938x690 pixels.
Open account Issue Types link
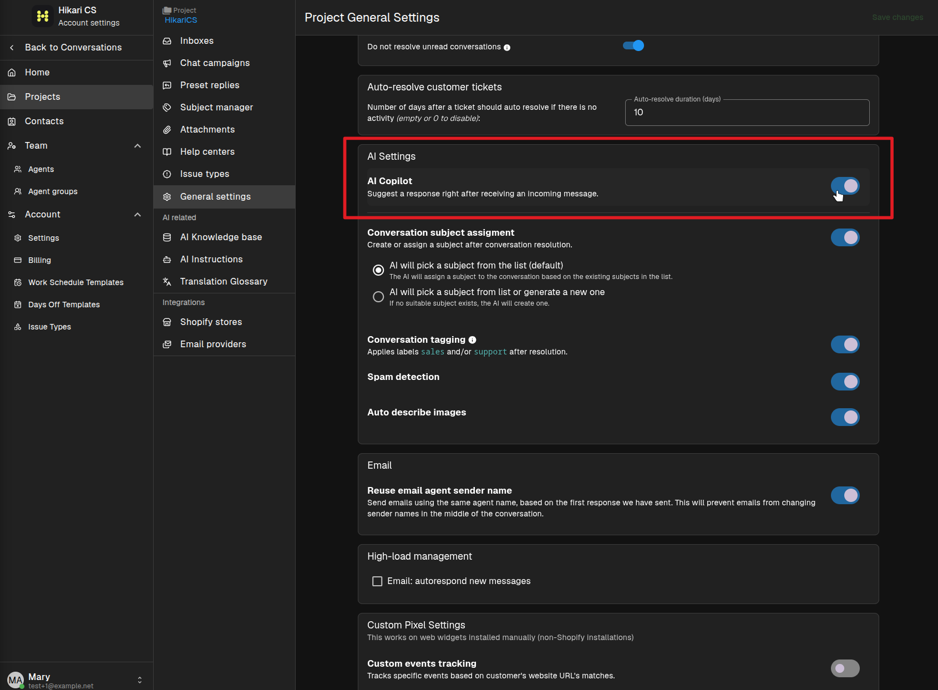pos(77,327)
